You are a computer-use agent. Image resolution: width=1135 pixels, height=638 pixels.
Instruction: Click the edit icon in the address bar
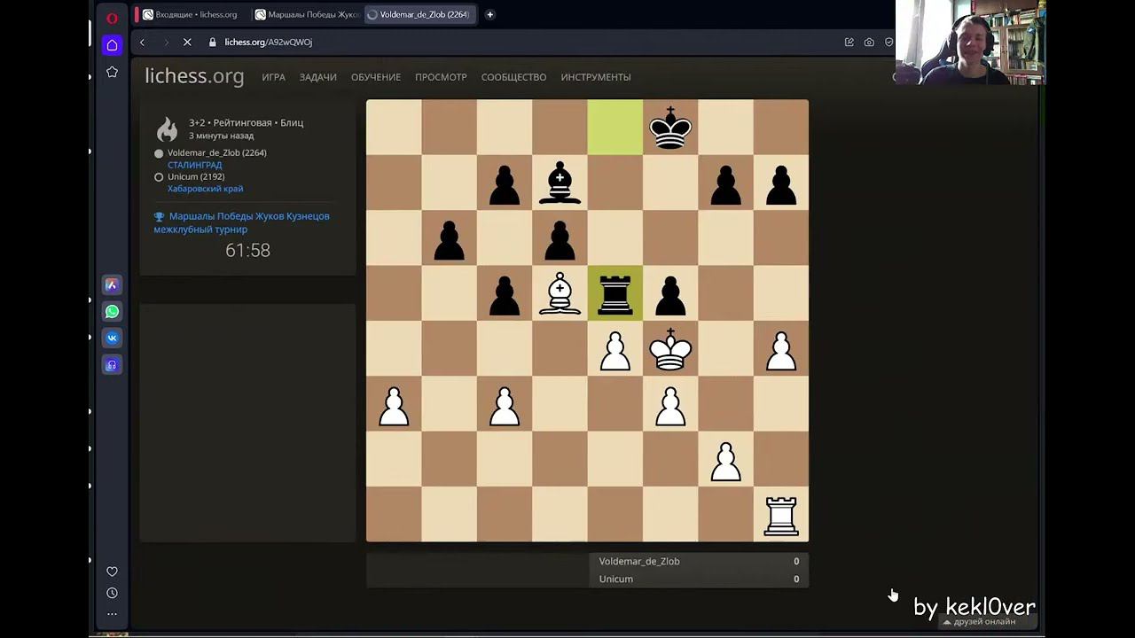[849, 42]
